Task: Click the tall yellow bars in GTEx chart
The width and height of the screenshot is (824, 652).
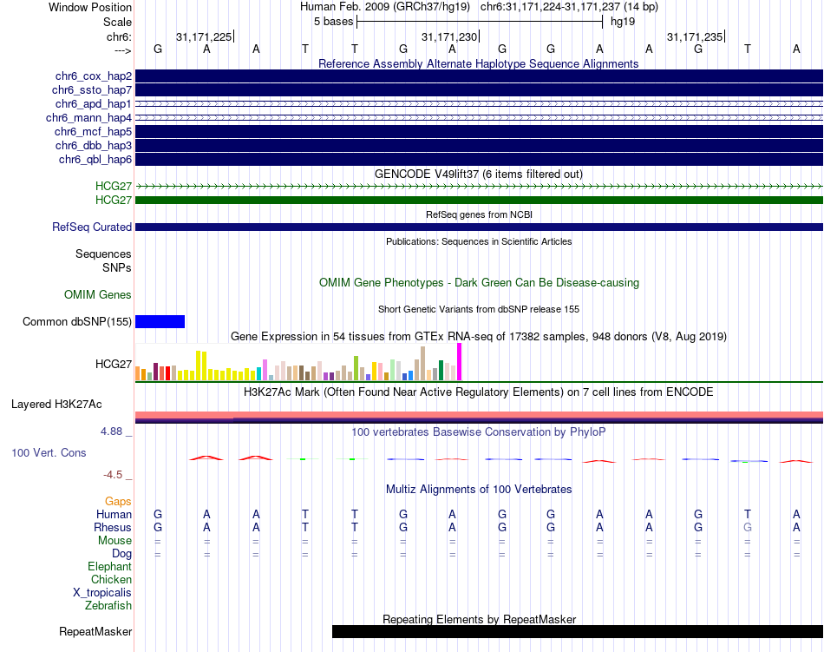Action: 201,366
